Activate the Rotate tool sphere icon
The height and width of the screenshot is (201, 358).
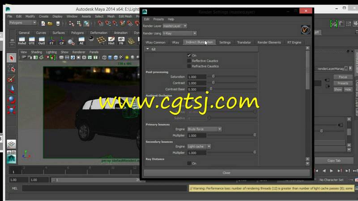(x=12, y=100)
